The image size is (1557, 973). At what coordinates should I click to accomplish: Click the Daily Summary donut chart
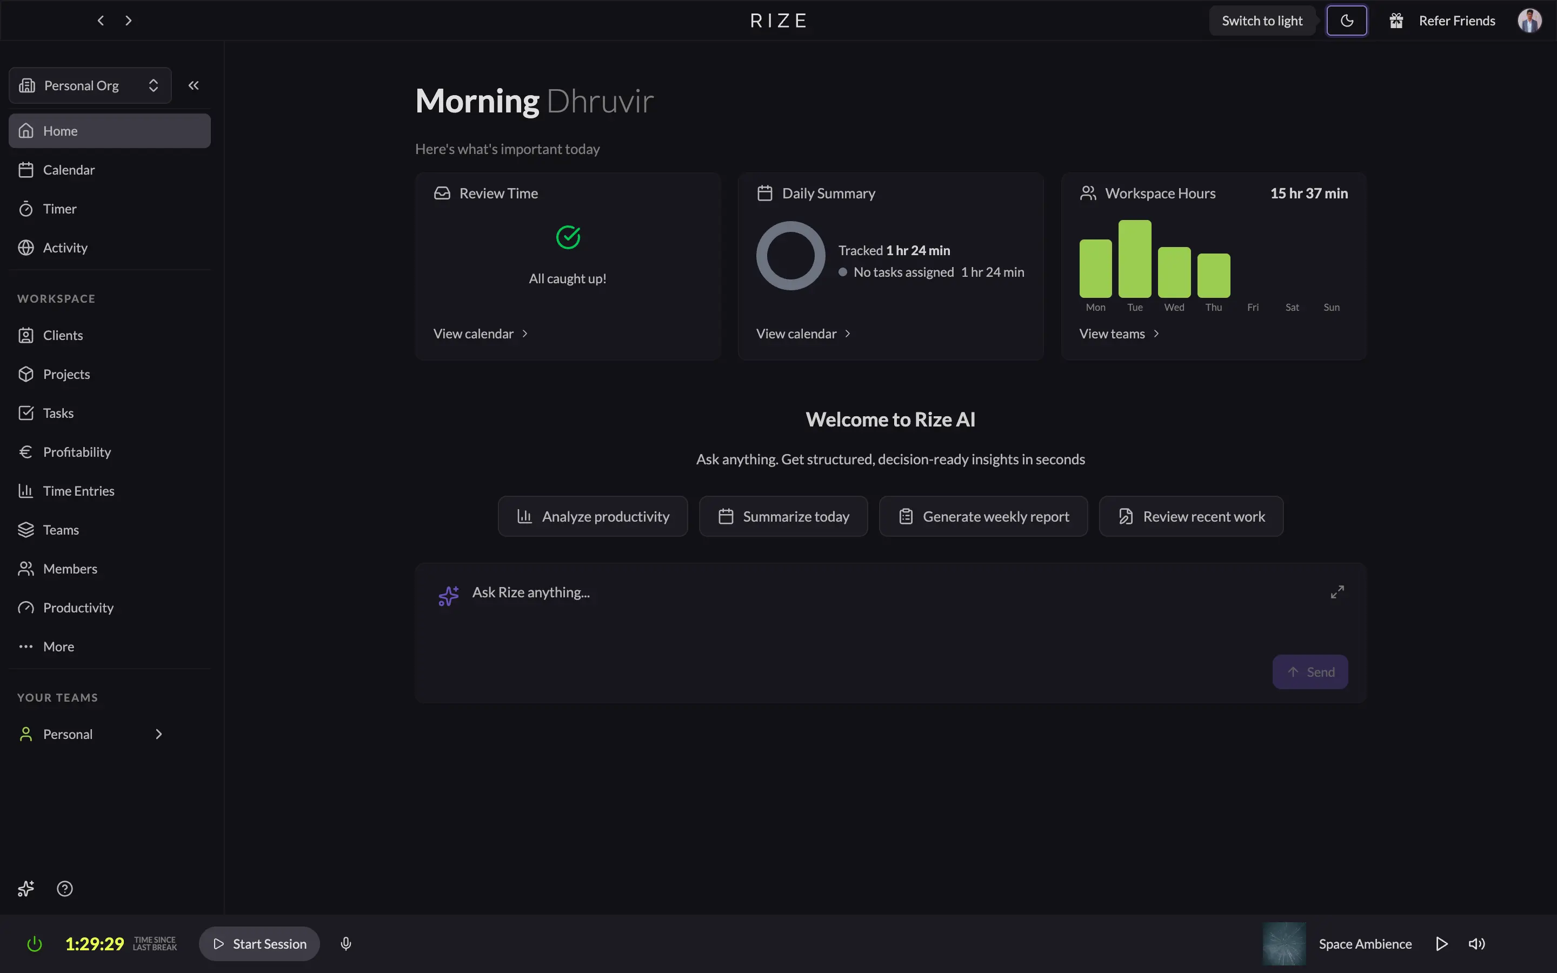[791, 256]
